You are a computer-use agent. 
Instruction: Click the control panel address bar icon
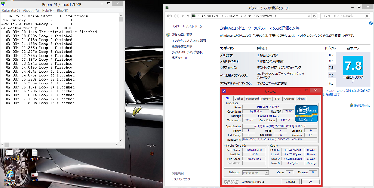[194, 16]
